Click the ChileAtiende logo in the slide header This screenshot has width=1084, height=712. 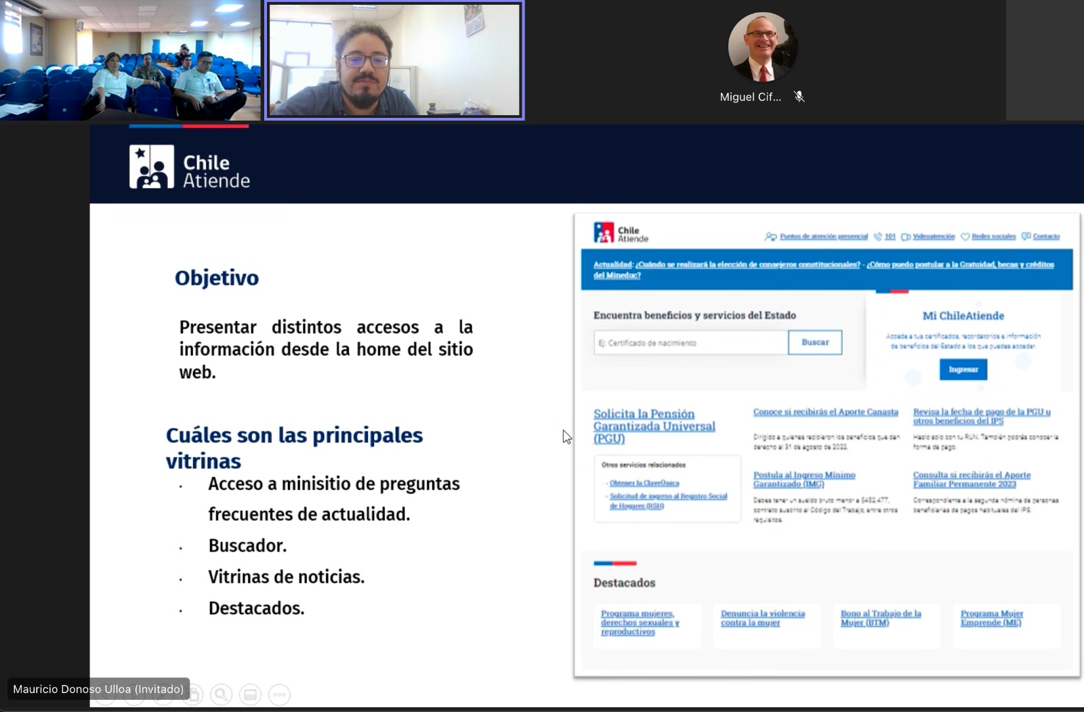[x=190, y=167]
